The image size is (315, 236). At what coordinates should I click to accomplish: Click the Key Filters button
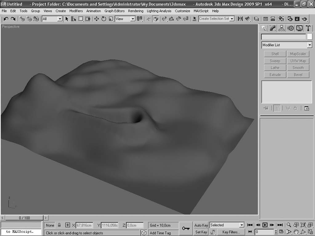[231, 232]
